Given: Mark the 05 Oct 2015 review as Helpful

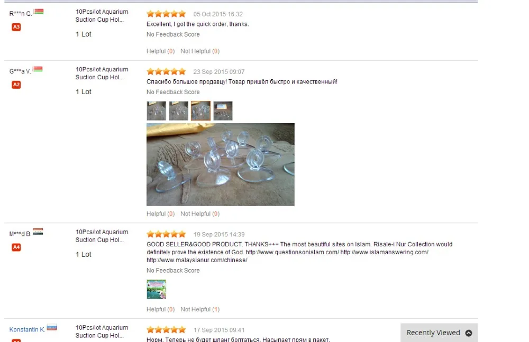Looking at the screenshot, I should pos(161,51).
